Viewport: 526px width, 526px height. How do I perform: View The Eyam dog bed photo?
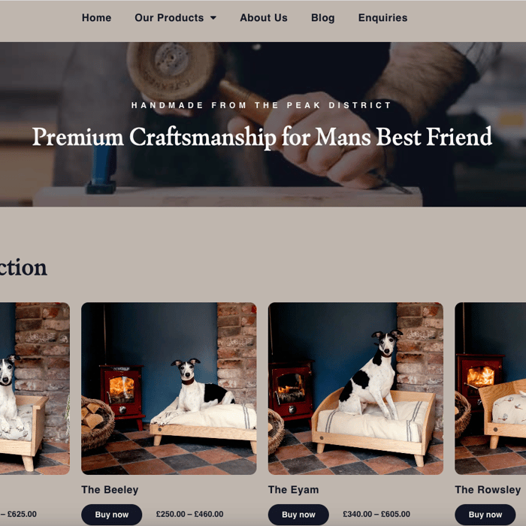[355, 388]
